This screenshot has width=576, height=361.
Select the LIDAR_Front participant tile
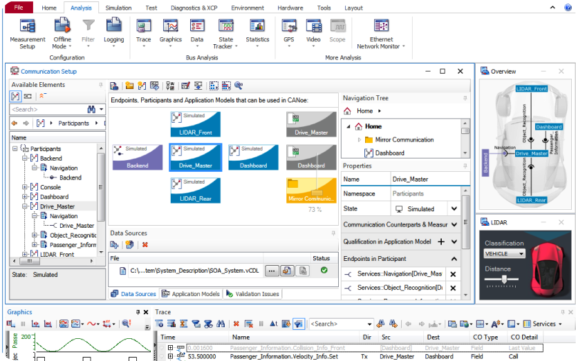[x=195, y=124]
